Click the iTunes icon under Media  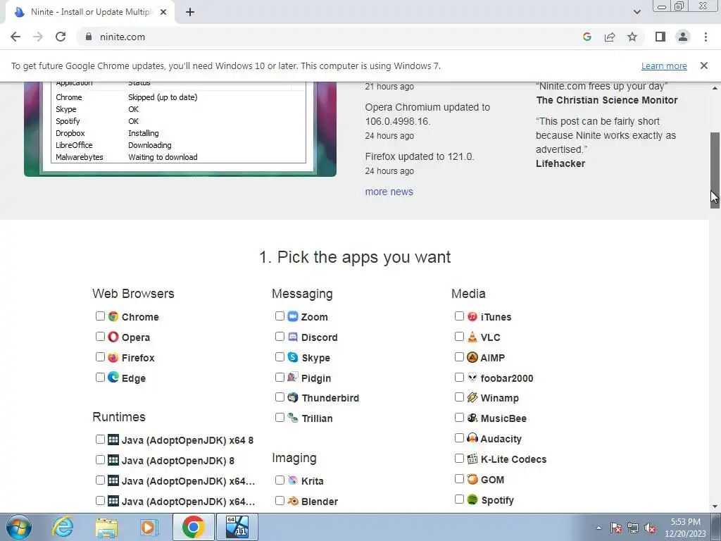click(472, 316)
